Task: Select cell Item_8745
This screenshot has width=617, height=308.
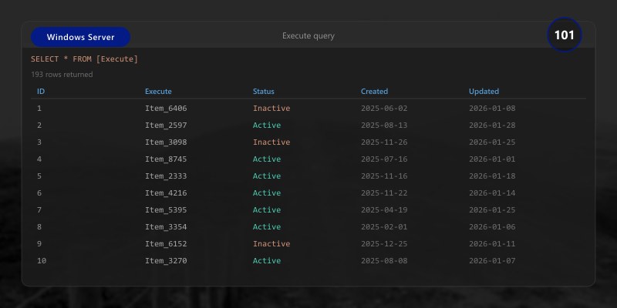Action: (x=166, y=159)
